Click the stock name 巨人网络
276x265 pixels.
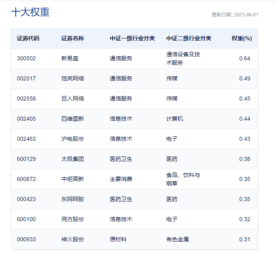tap(73, 99)
